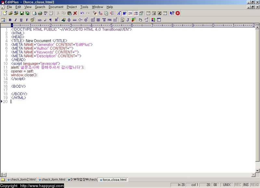Open the list tag dropdown

(x=115, y=20)
